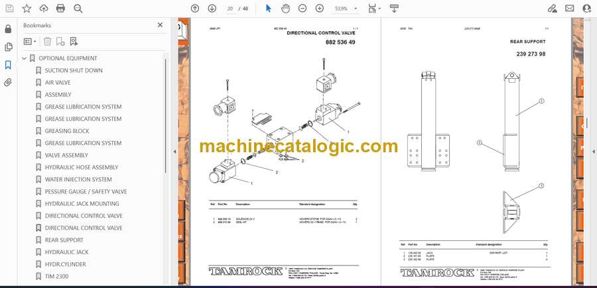The image size is (597, 288).
Task: Add a new bookmark
Action: point(60,42)
